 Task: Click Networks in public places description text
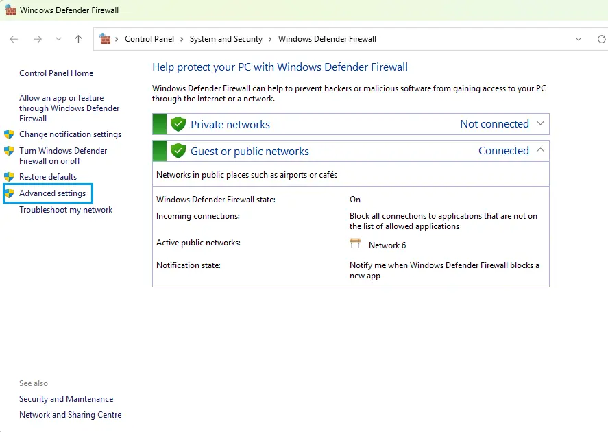pos(247,175)
